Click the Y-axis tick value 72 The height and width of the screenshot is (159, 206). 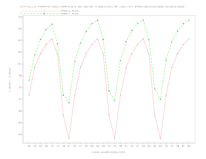coord(20,99)
